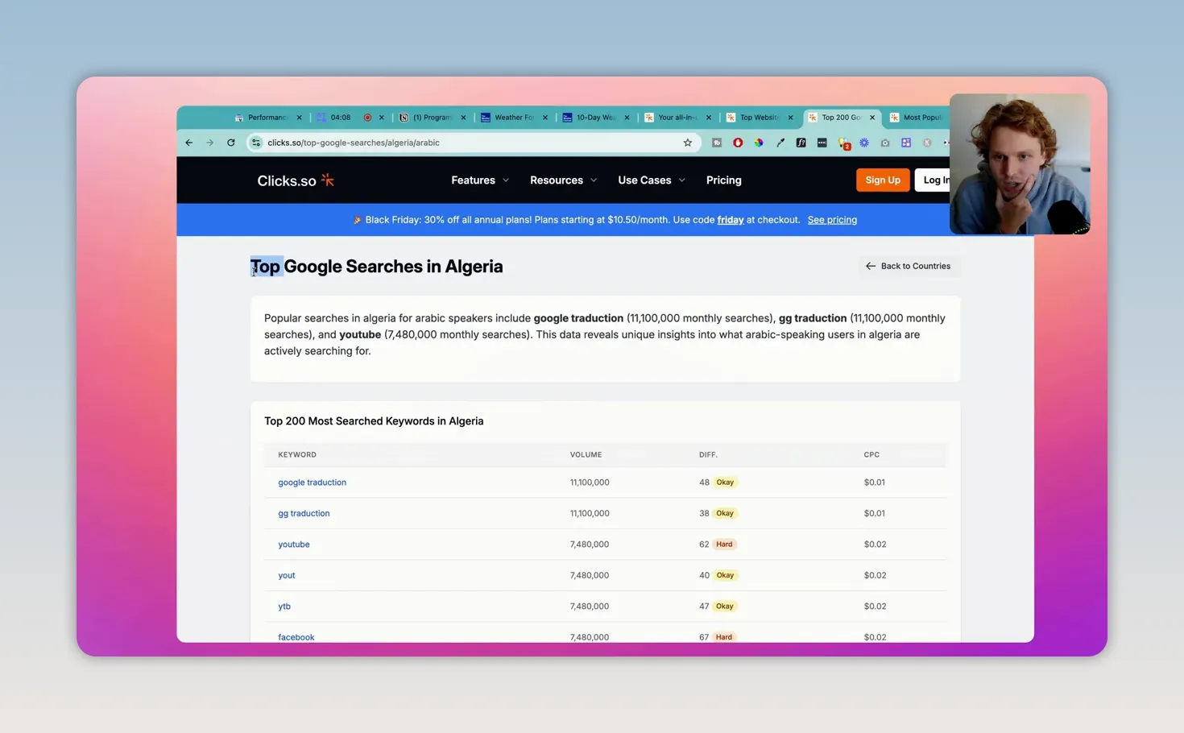Click the Hard badge in youtube row
Screen dimensions: 1184x733
pos(724,545)
